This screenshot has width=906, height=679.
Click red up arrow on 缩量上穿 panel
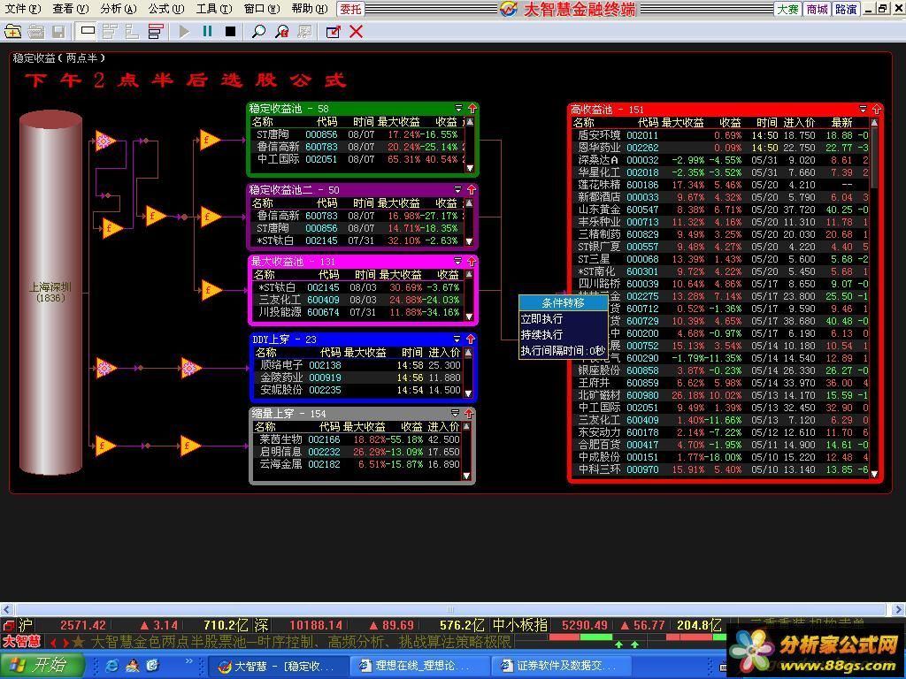point(469,414)
